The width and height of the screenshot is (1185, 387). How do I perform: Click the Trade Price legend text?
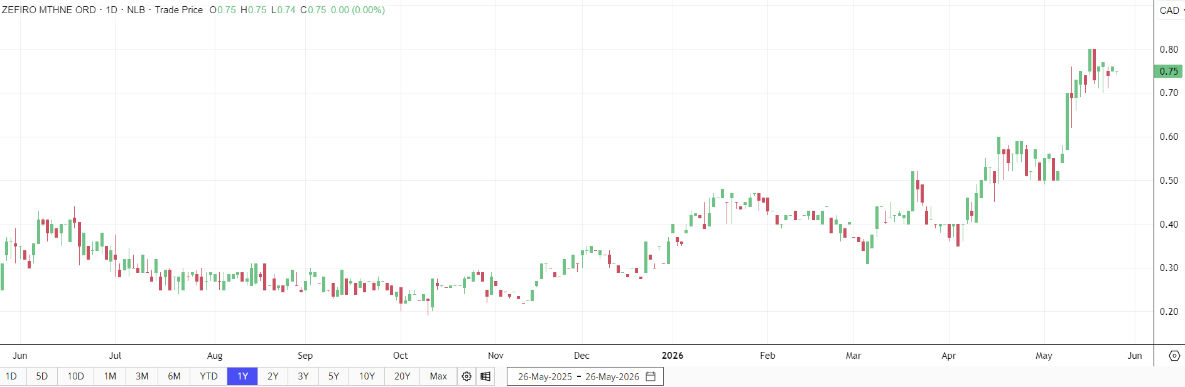[x=179, y=10]
